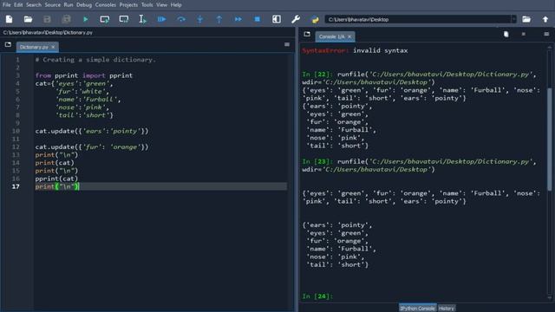This screenshot has height=312, width=555.
Task: Close the Console 1/A tab
Action: pos(349,36)
